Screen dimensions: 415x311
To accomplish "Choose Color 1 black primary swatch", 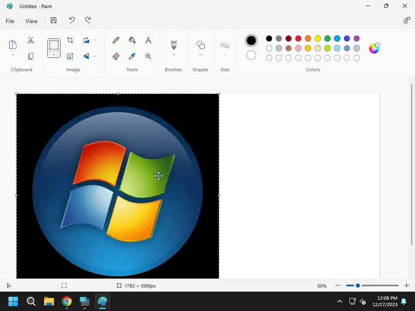I will coord(251,40).
